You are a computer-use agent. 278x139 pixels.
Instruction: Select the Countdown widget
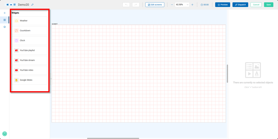[30, 31]
